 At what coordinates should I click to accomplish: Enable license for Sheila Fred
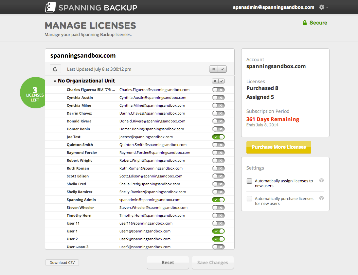[x=218, y=184]
